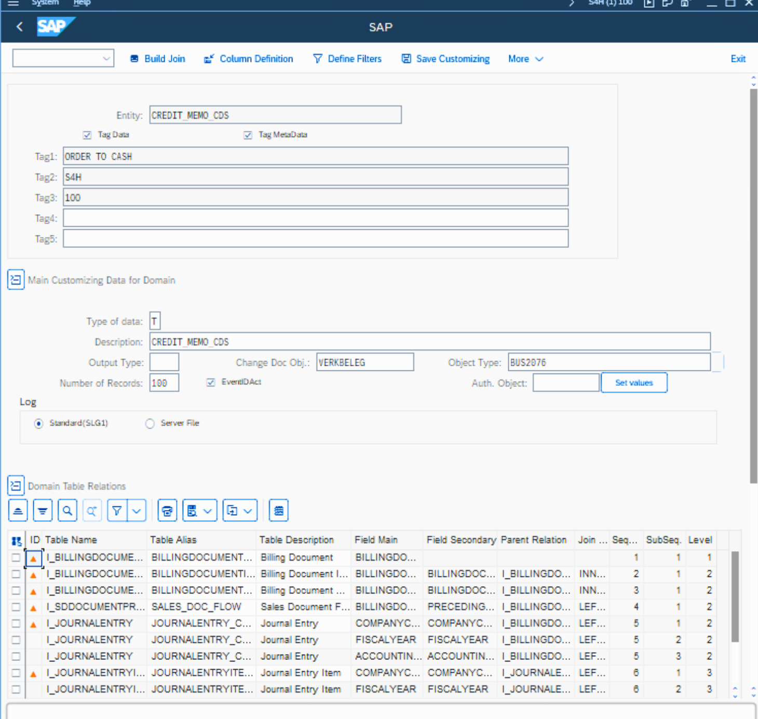Screen dimensions: 758x719
Task: Collapse the Domain Table Relations section icon
Action: 16,486
